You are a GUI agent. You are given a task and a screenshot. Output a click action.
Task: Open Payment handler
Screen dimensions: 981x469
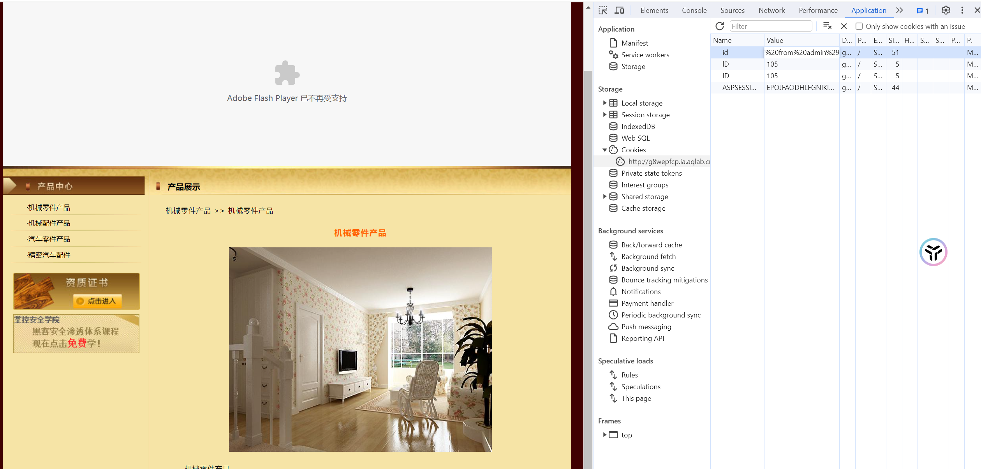(x=647, y=303)
